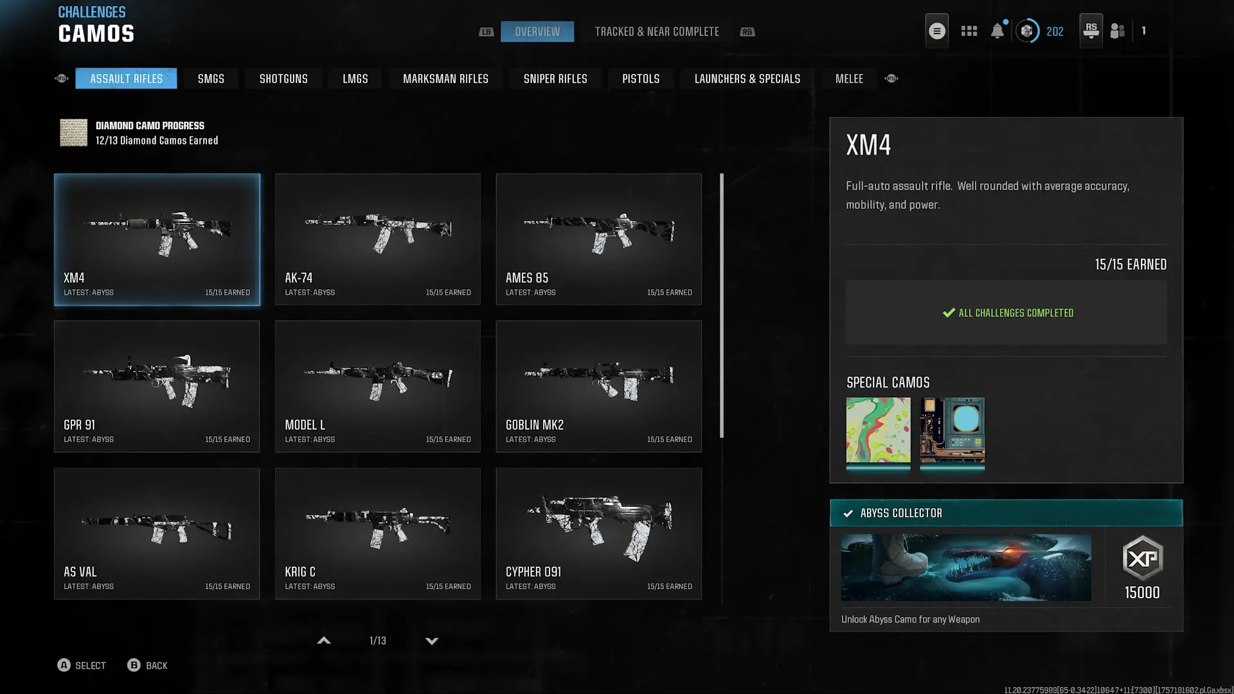Viewport: 1234px width, 694px height.
Task: Go to next page down chevron
Action: 432,641
